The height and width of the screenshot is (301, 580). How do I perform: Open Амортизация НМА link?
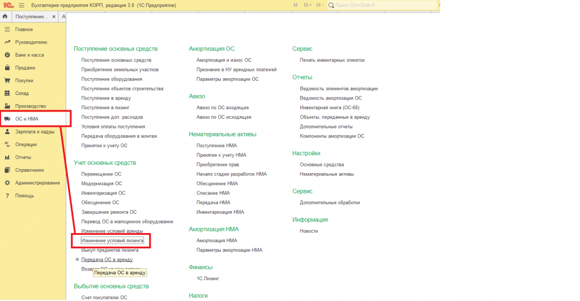coord(217,240)
